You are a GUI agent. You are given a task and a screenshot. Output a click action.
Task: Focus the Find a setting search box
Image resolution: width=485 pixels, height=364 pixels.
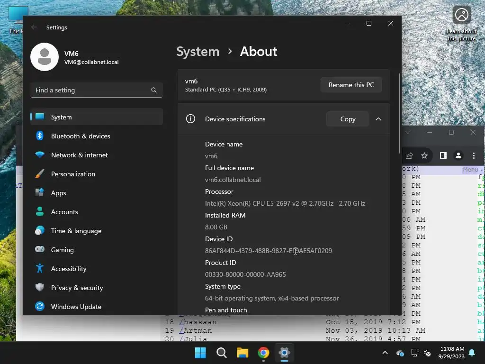(97, 90)
